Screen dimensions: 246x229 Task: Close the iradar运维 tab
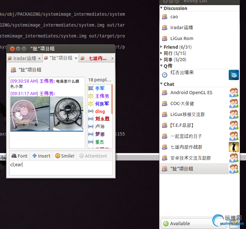point(39,59)
